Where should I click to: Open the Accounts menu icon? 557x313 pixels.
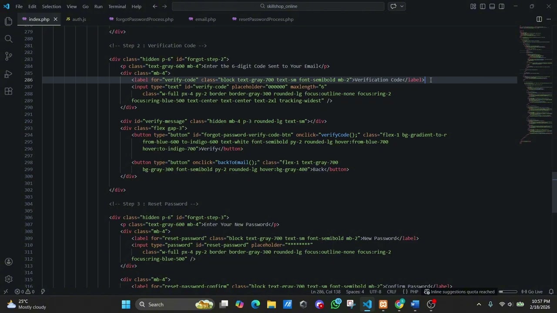[x=8, y=262]
